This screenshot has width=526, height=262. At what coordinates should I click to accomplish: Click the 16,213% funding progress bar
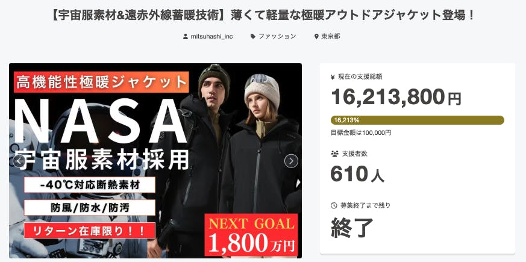click(x=418, y=120)
